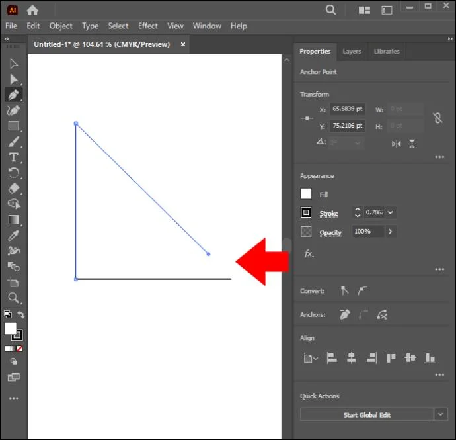This screenshot has width=456, height=440.
Task: Open the Effect menu
Action: click(148, 26)
